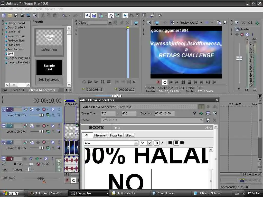
Task: Pause playback in the video preview
Action: tap(183, 82)
